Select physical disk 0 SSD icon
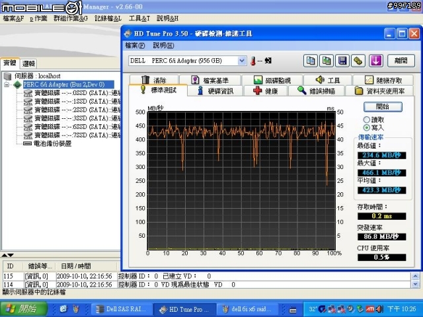 tap(28, 93)
